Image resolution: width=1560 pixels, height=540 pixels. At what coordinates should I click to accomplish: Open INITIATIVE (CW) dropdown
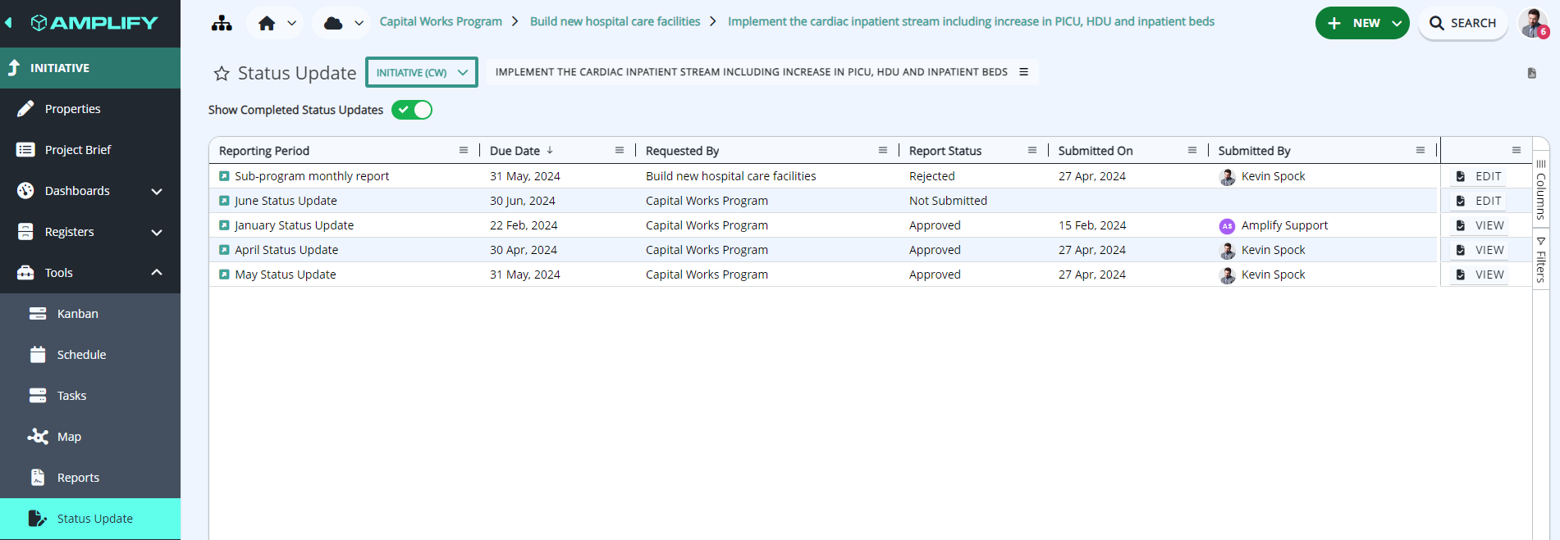point(422,72)
